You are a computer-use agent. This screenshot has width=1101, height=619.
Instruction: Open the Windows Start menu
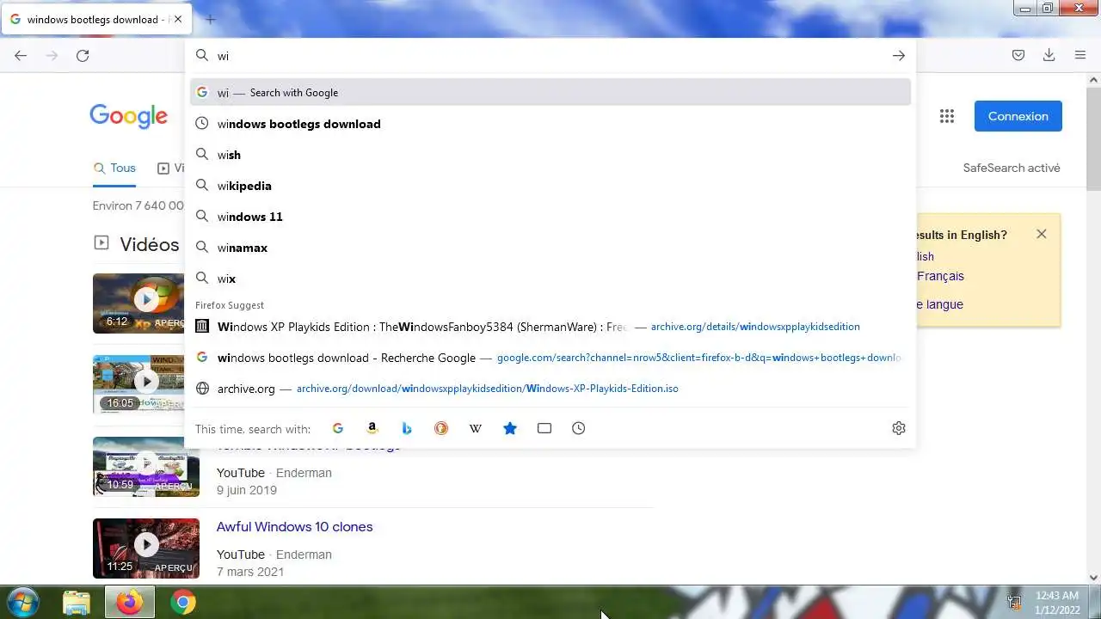[22, 602]
